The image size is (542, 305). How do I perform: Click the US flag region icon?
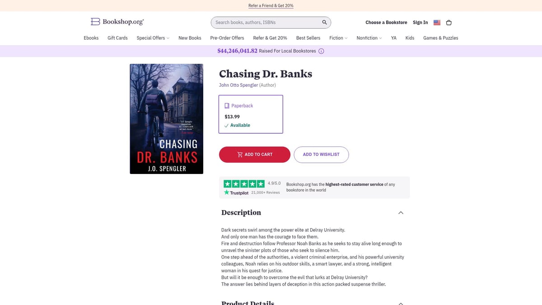click(437, 23)
